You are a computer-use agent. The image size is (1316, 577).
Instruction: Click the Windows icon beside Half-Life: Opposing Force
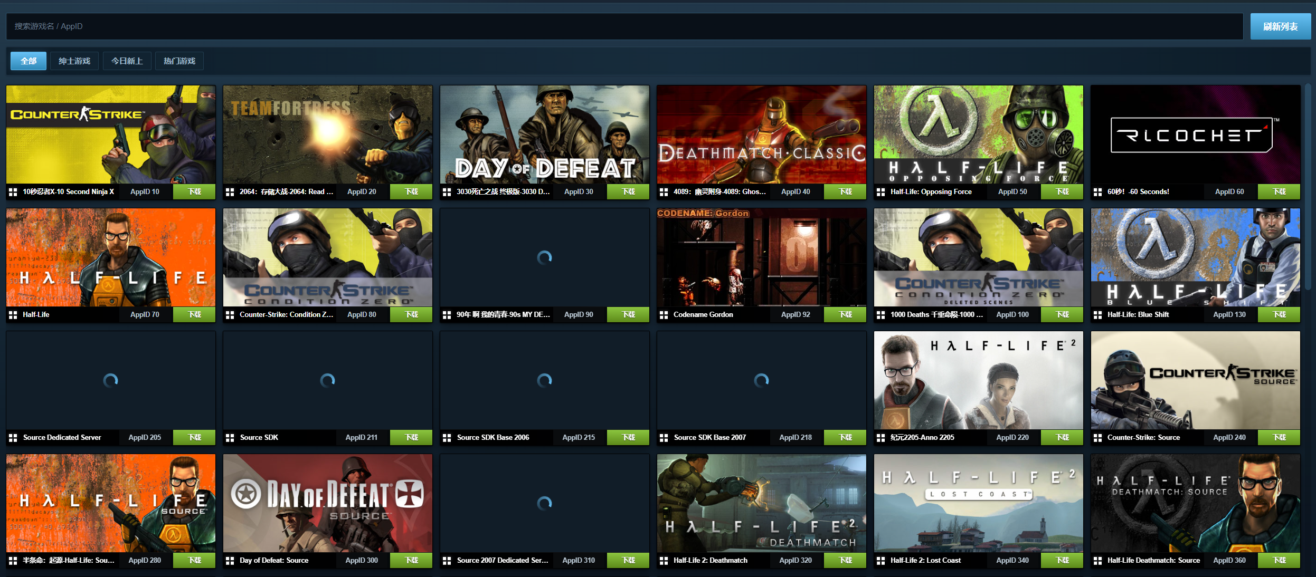[881, 192]
